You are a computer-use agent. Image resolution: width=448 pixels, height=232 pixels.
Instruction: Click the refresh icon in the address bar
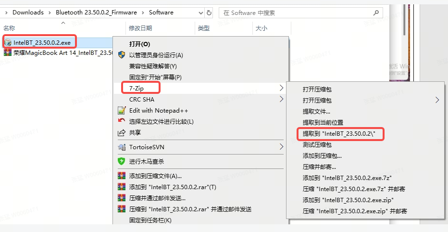click(209, 13)
